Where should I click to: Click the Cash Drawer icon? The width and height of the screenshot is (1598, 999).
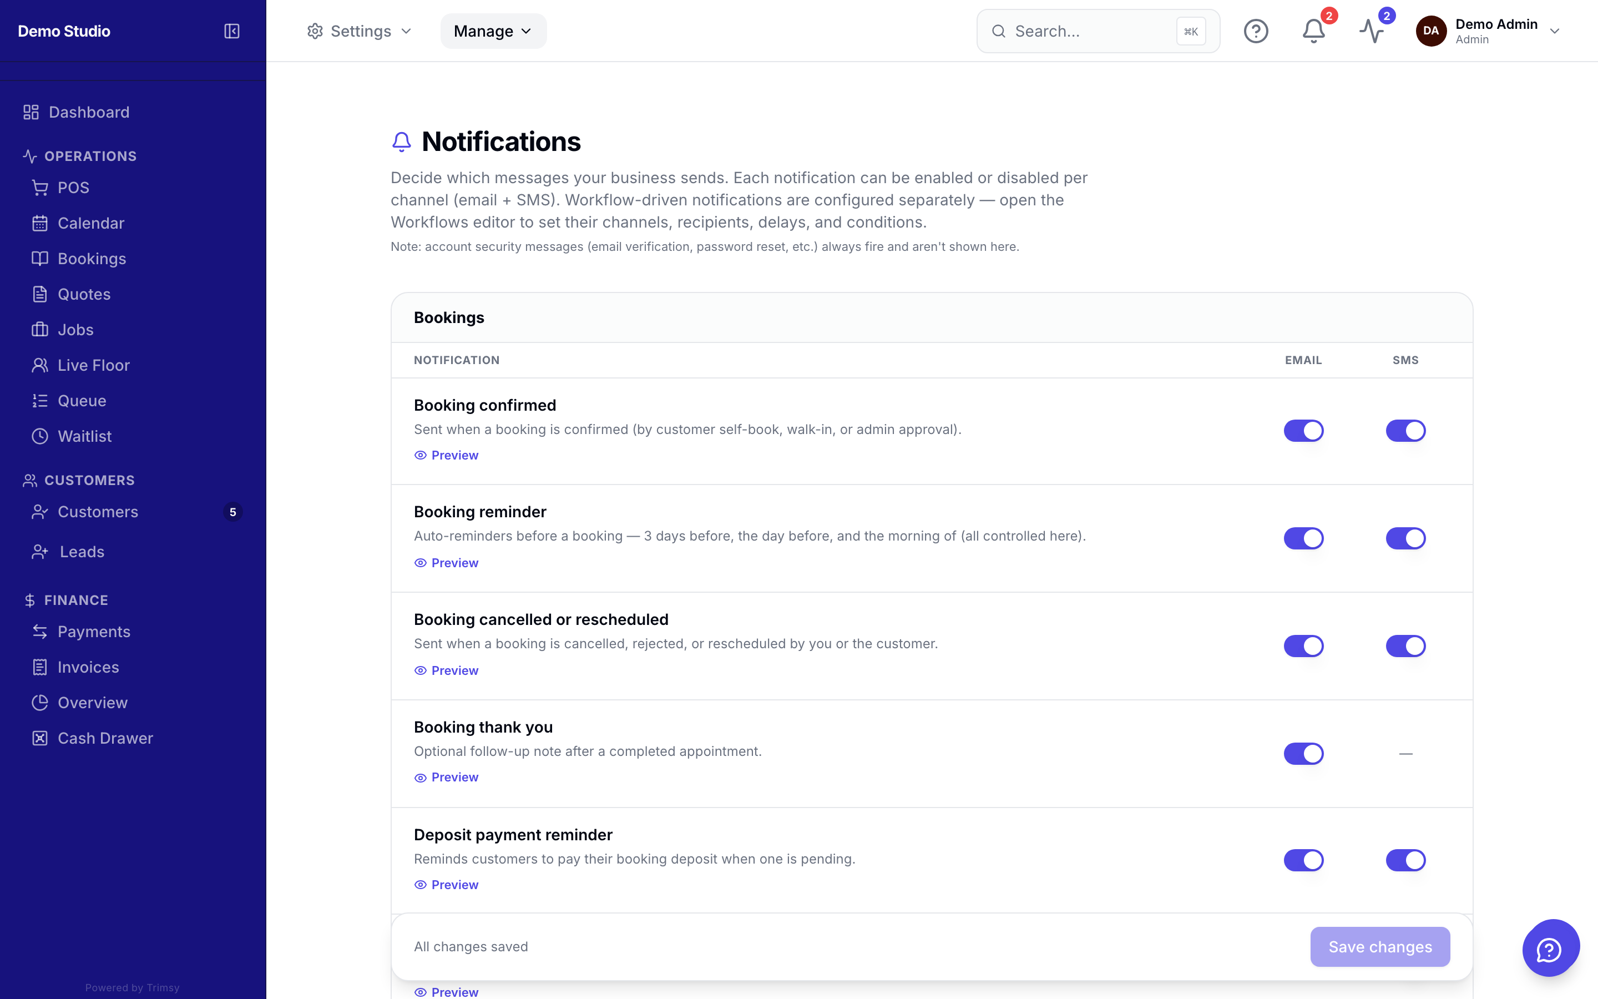41,738
